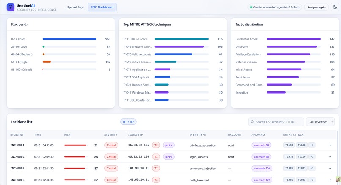Click the search magnifier icon

(252, 122)
